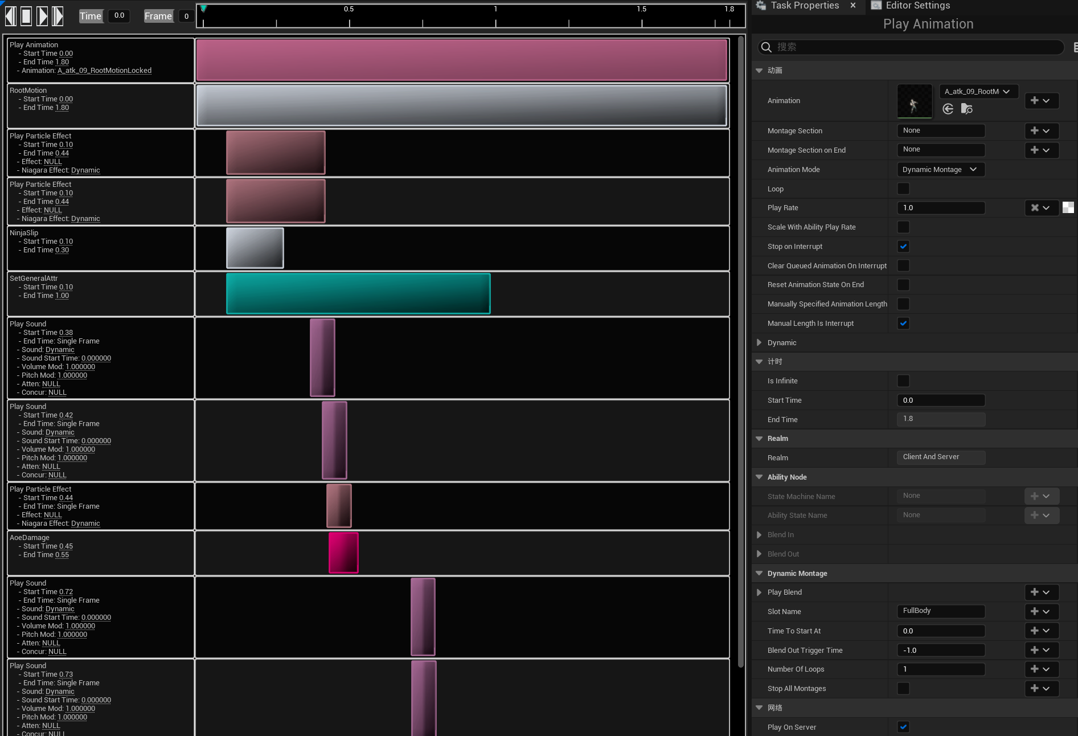Image resolution: width=1078 pixels, height=736 pixels.
Task: Use selected asset for Animation
Action: (948, 109)
